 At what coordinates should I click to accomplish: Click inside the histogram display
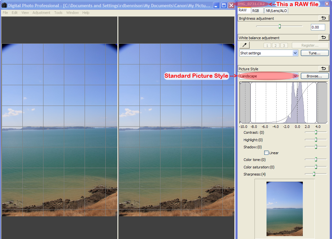click(x=283, y=102)
